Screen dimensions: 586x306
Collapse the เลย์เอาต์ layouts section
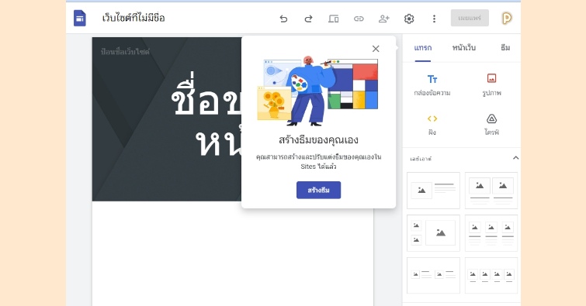coord(515,158)
